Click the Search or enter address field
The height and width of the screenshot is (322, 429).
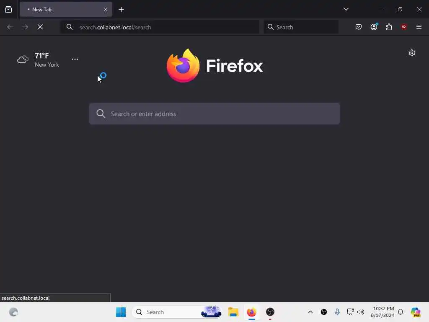click(214, 114)
